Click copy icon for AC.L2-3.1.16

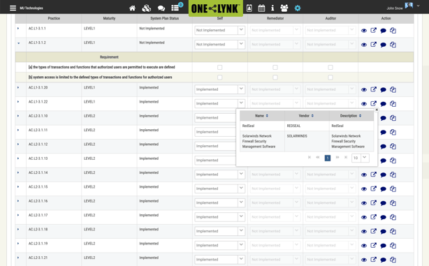(393, 203)
